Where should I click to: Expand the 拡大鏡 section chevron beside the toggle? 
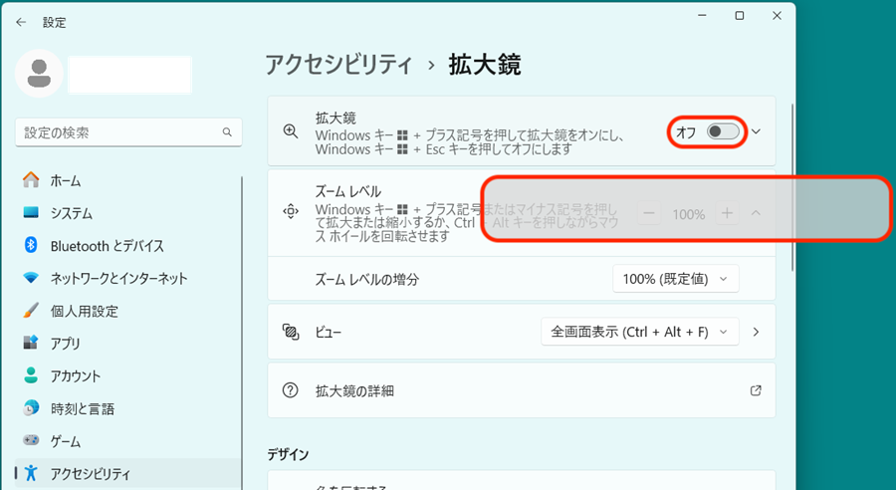757,131
